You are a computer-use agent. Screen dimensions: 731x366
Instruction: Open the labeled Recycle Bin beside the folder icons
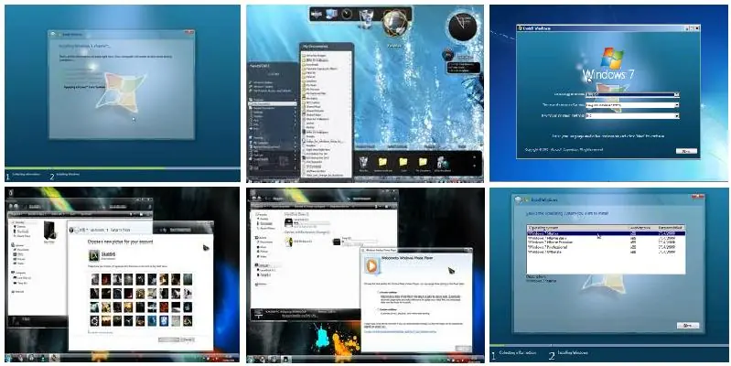click(364, 162)
